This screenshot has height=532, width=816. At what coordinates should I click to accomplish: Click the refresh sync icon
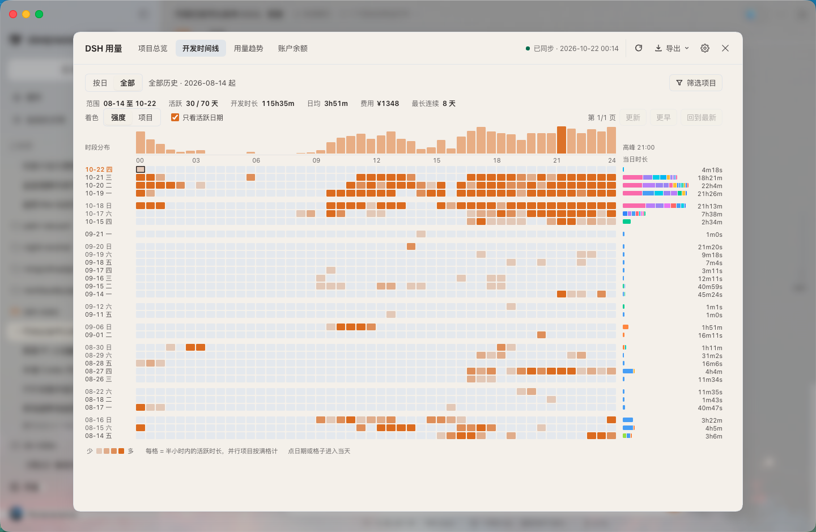tap(639, 48)
